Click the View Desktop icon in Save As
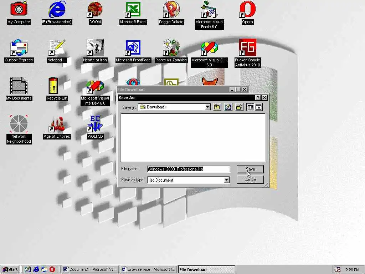Screen dimensions: 365x274 pos(228,107)
